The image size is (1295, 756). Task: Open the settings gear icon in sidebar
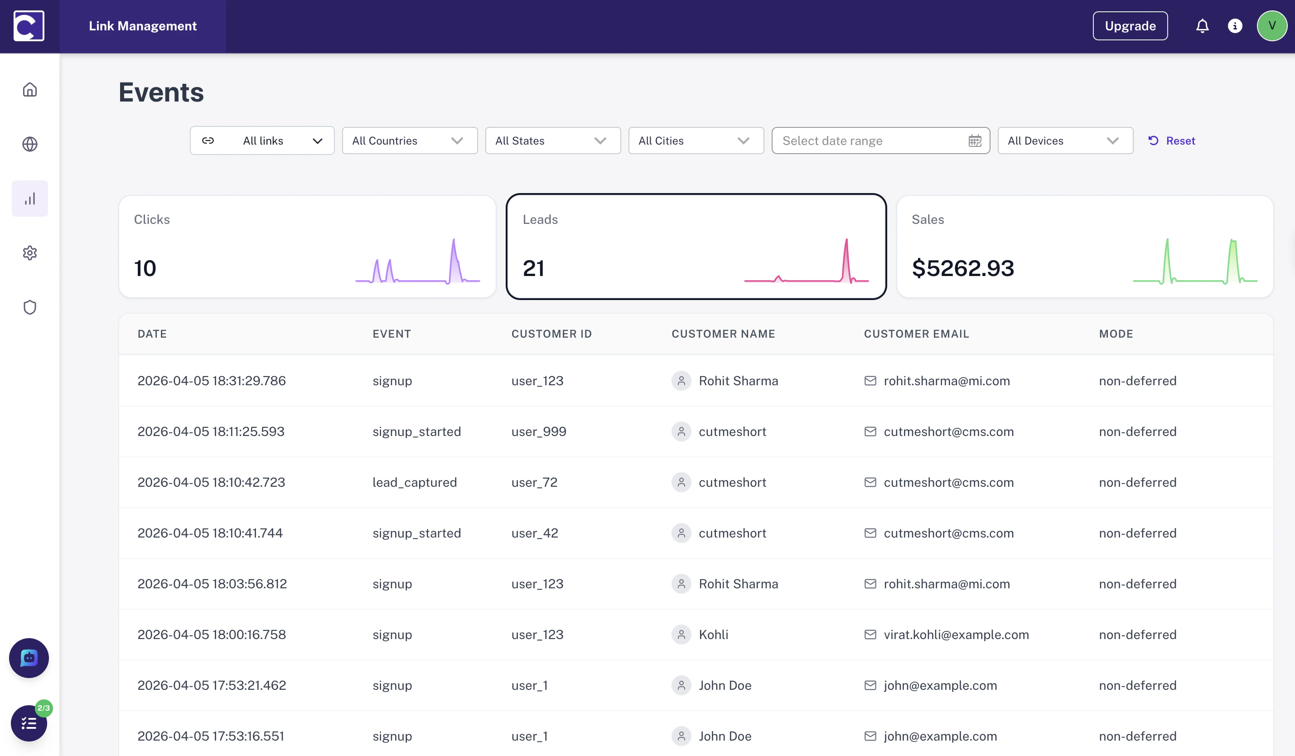tap(29, 252)
